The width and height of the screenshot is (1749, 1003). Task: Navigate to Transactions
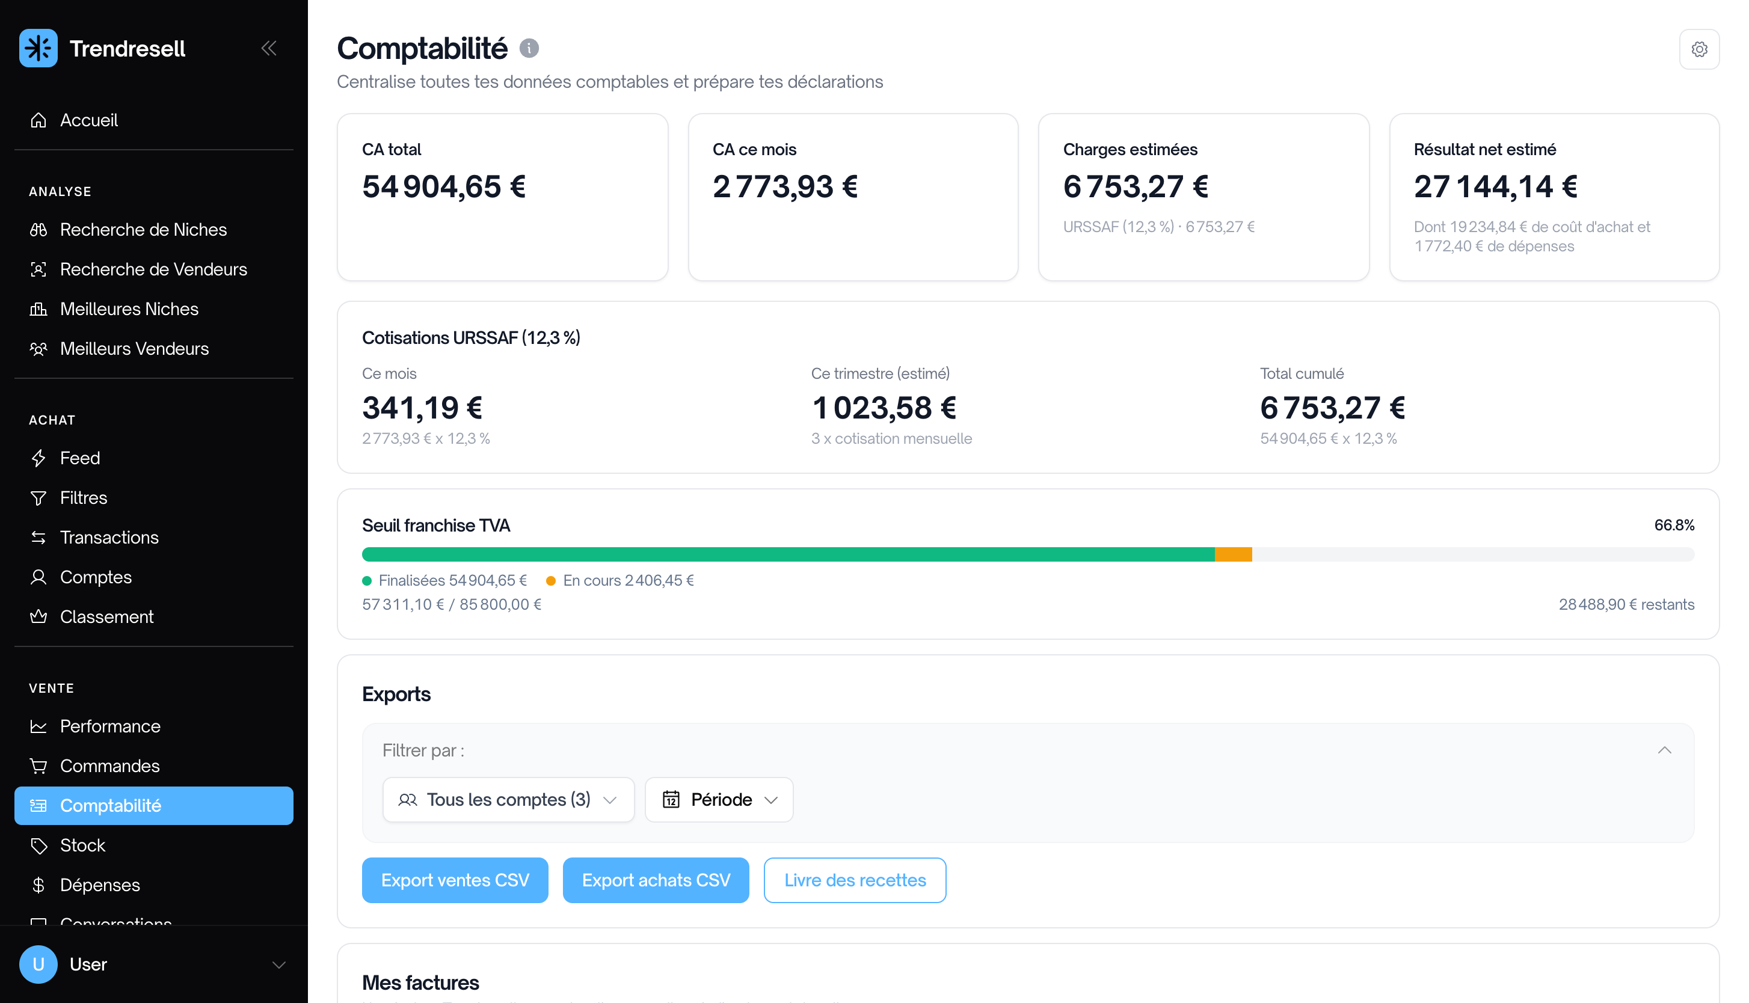click(x=153, y=538)
